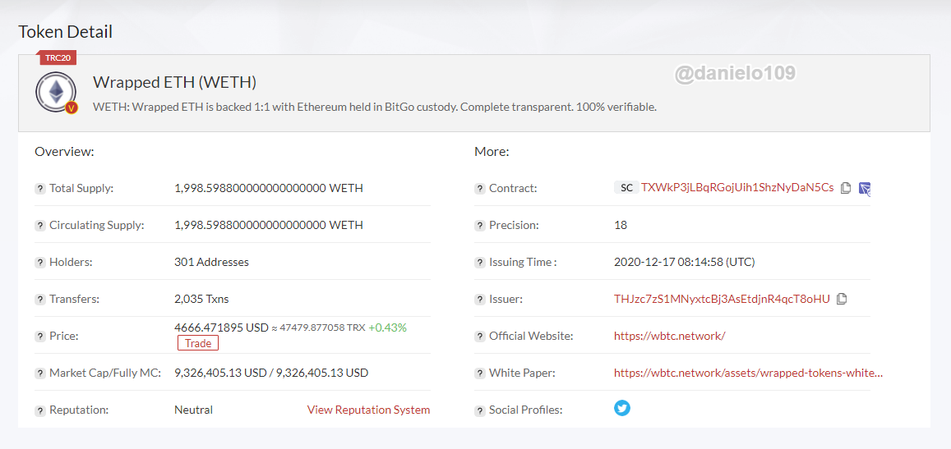Open View Reputation System link

(369, 410)
